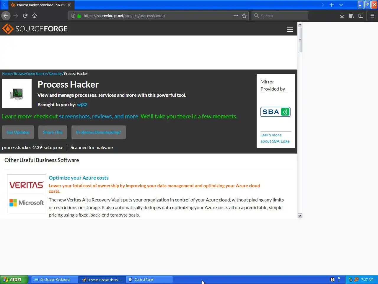Image resolution: width=378 pixels, height=284 pixels.
Task: Focus the browser Search field
Action: click(x=280, y=16)
